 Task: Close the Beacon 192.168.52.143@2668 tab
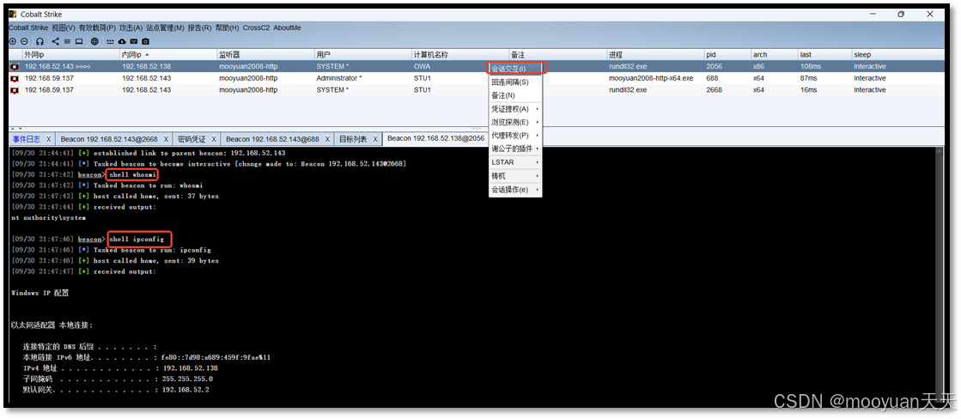pyautogui.click(x=166, y=140)
